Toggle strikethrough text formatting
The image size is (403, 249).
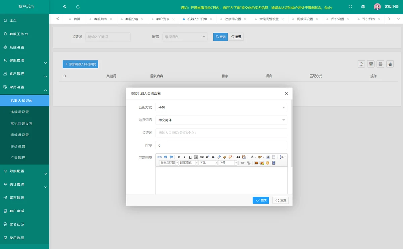tap(201, 157)
